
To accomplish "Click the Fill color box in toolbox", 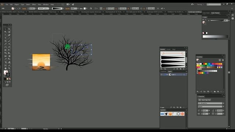I will [6, 73].
